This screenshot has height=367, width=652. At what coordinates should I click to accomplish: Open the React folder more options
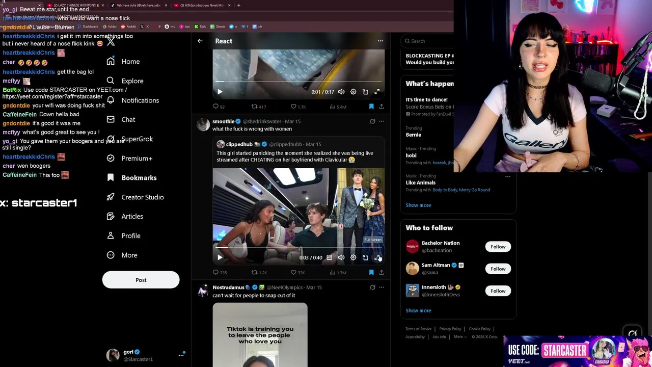380,41
